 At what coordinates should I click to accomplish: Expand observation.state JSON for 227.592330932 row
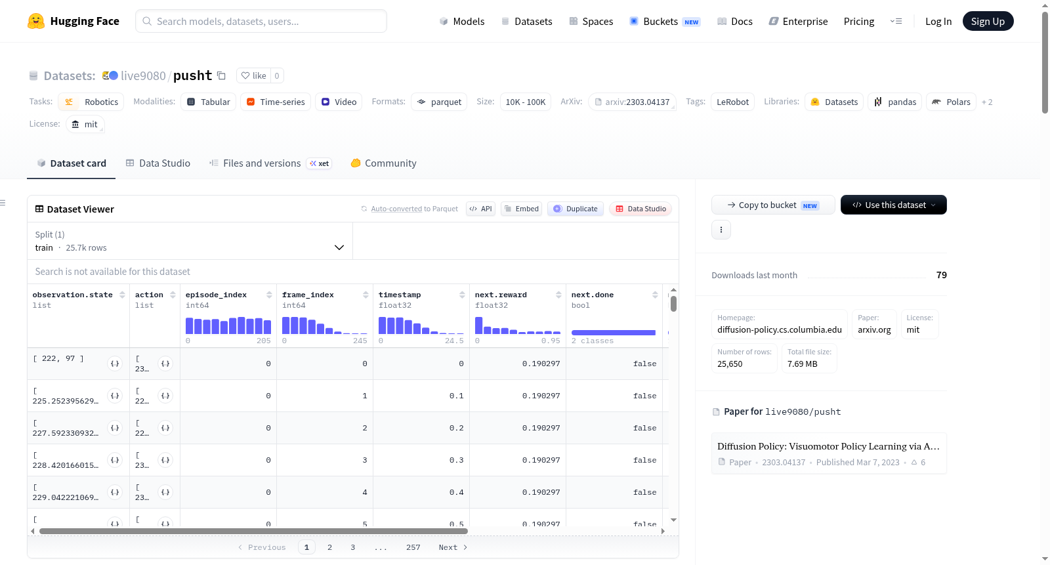coord(115,428)
